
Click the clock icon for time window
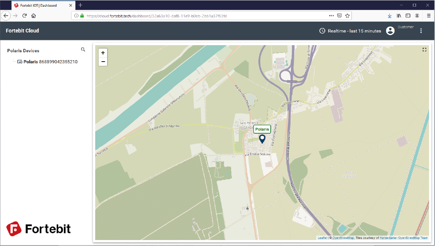(322, 31)
